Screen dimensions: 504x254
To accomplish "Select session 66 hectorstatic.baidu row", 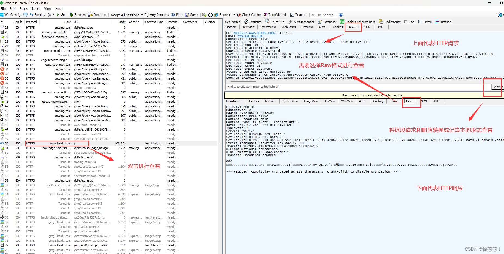I will (x=109, y=217).
